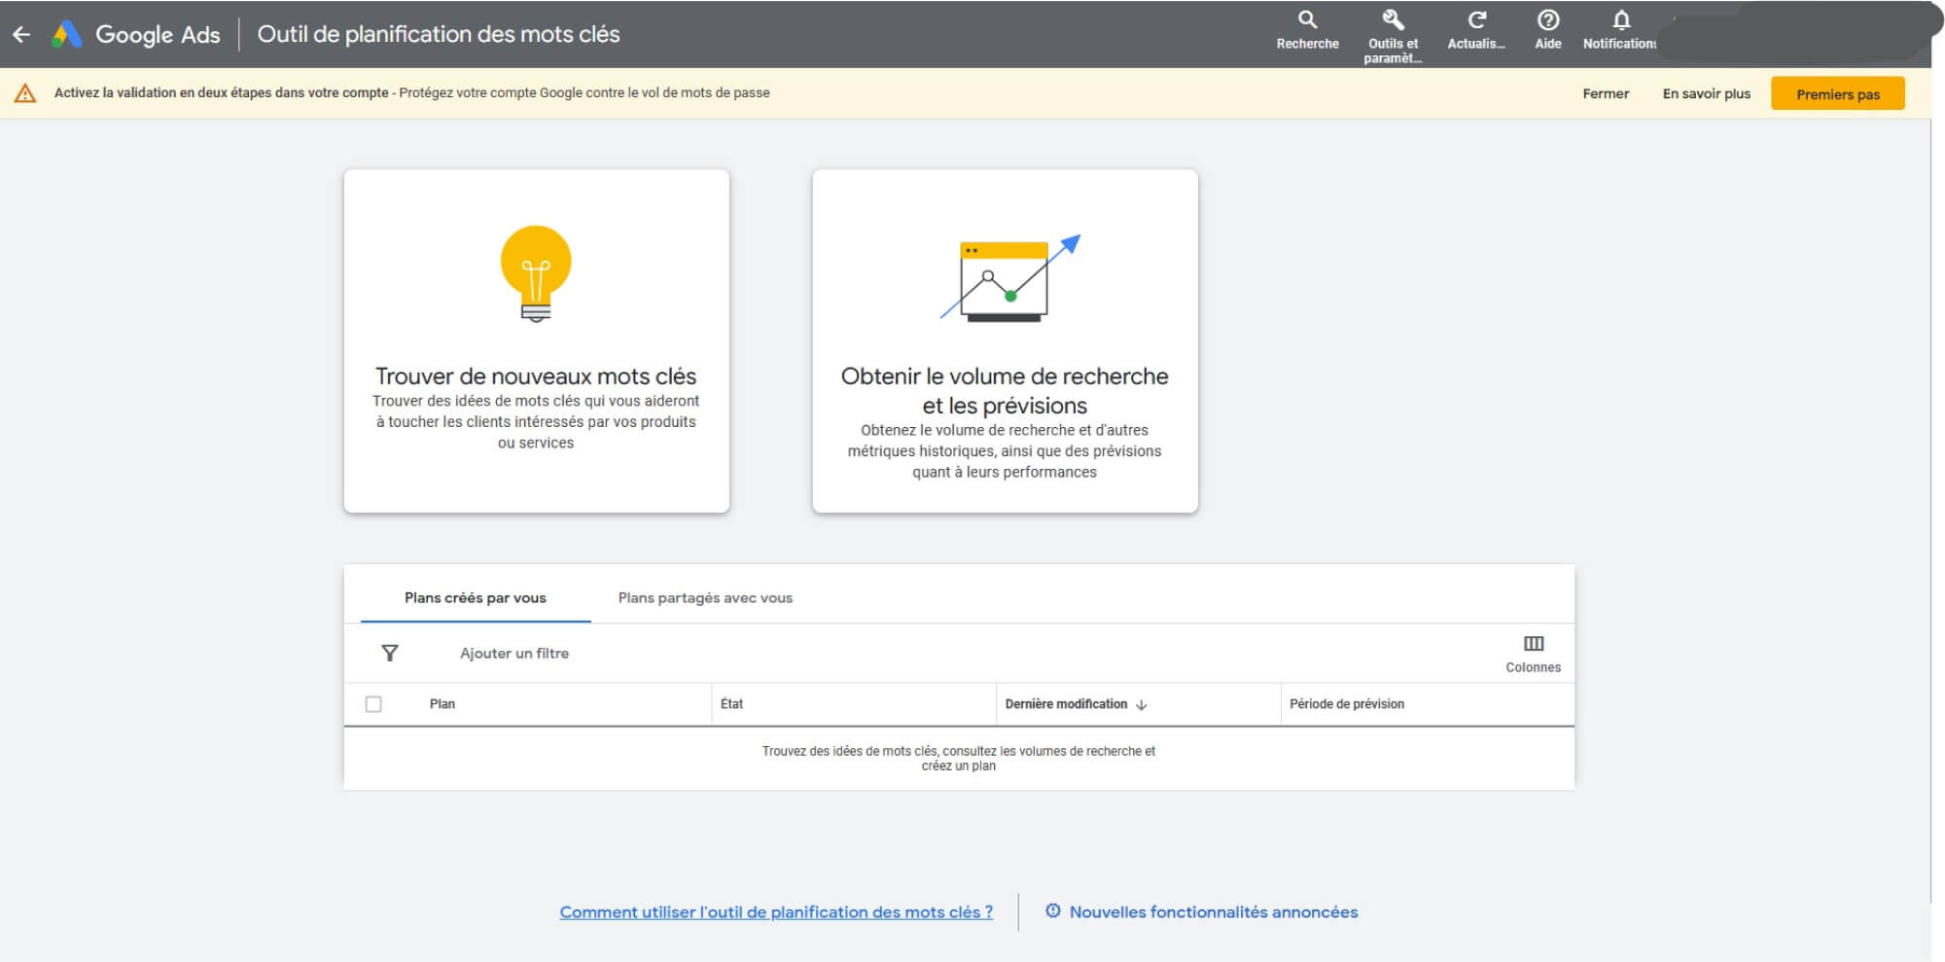This screenshot has width=1945, height=962.
Task: Select the card Trouver de nouveaux mots clés
Action: click(x=536, y=340)
